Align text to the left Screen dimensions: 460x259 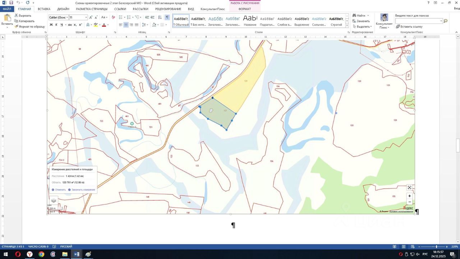point(121,25)
